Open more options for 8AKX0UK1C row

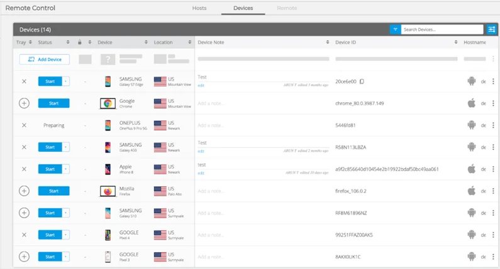click(493, 256)
